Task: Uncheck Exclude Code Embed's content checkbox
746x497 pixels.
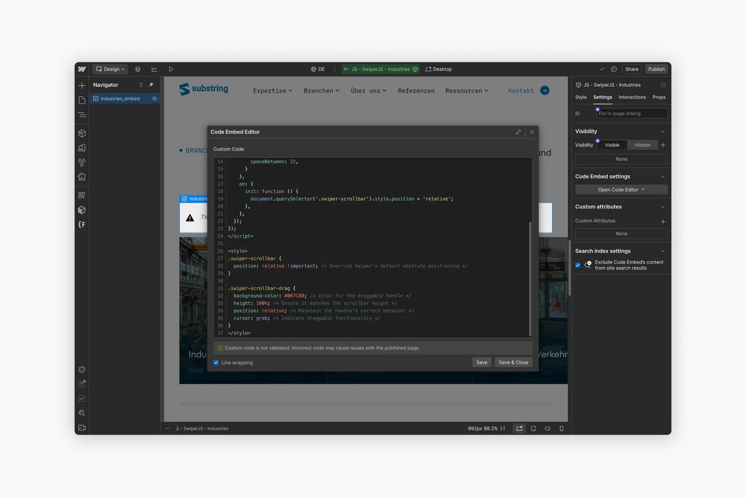Action: coord(578,265)
